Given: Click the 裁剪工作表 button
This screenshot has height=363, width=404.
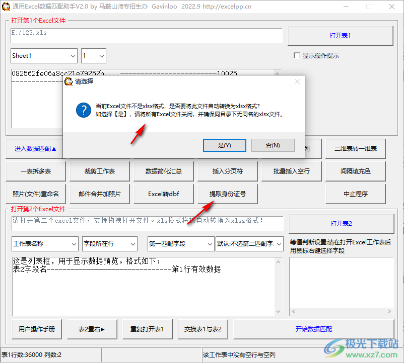Looking at the screenshot, I should click(100, 171).
